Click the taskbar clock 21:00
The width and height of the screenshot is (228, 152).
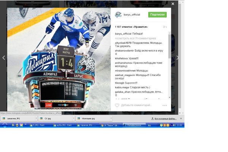[x=180, y=125]
